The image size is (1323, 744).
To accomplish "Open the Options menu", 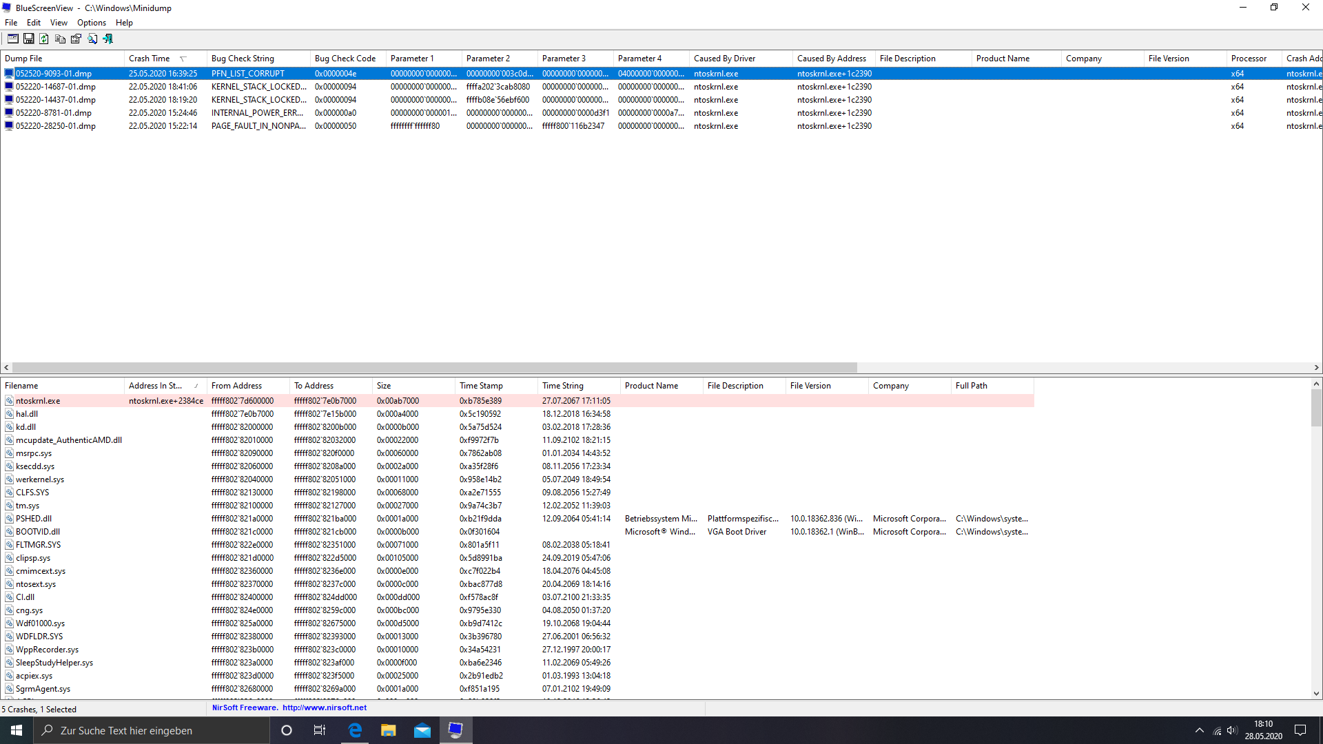I will [91, 23].
